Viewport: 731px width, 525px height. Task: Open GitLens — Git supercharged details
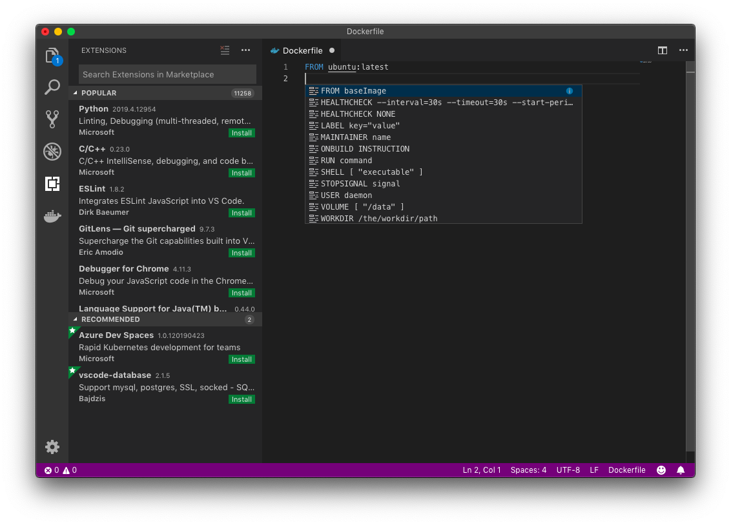pos(165,240)
